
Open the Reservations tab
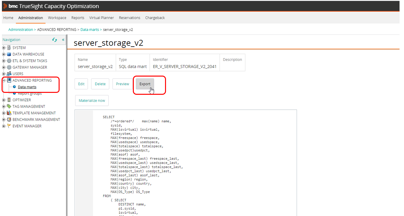coord(130,18)
